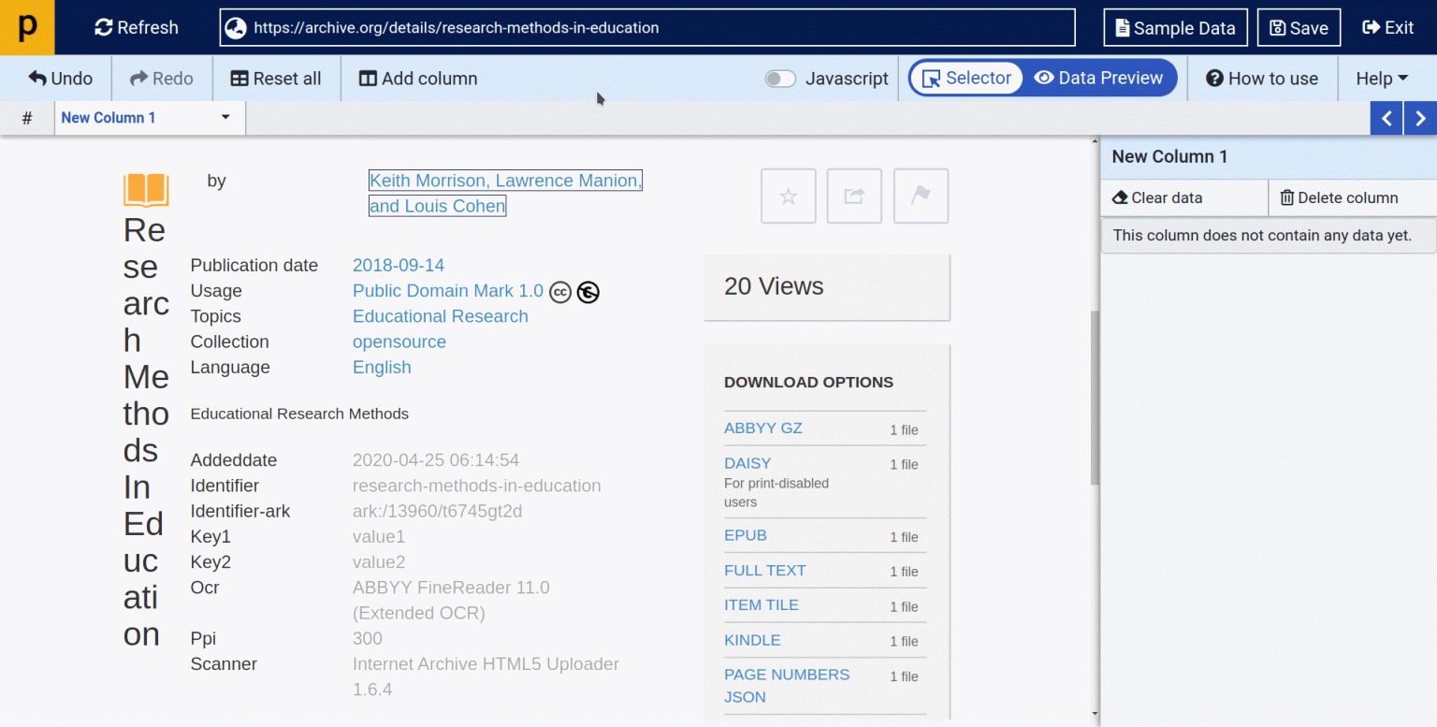Click the Add column icon
Screen dimensions: 1437x727
(366, 78)
